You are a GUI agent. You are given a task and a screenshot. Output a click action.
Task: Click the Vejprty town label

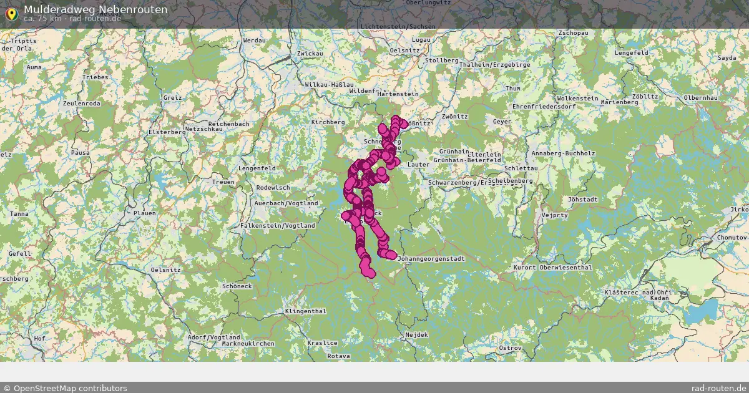click(555, 215)
